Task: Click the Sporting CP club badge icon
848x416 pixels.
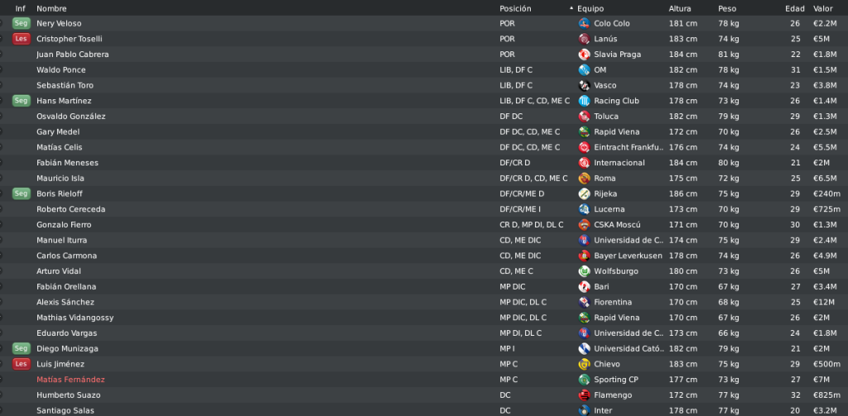Action: pos(584,380)
